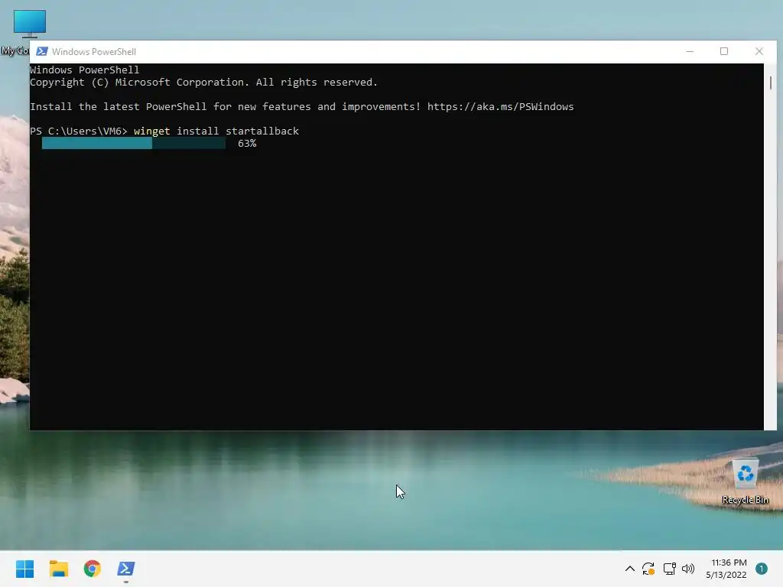
Task: Click the 'winget install startallback' command
Action: 216,131
